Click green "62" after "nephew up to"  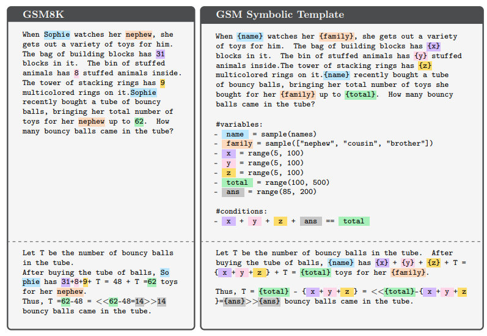(139, 121)
